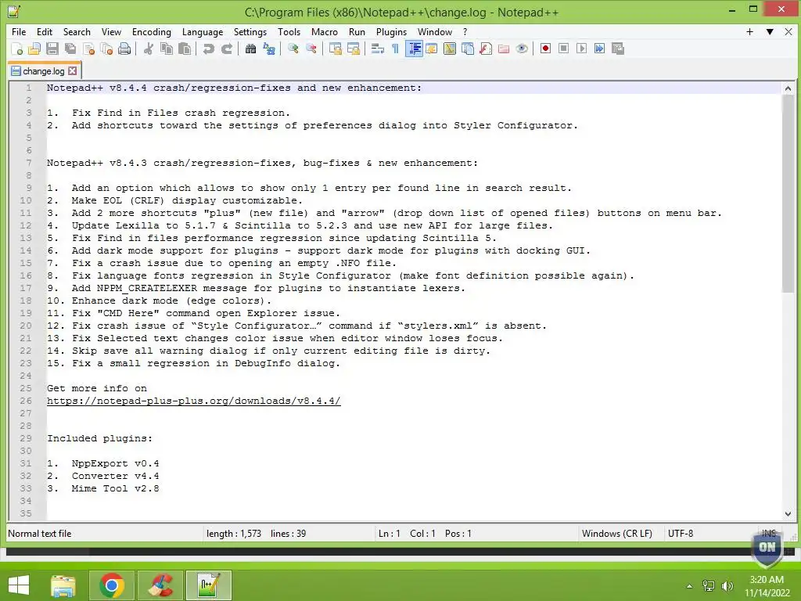Image resolution: width=801 pixels, height=601 pixels.
Task: Toggle synchronized horizontal scrolling icon
Action: point(353,49)
